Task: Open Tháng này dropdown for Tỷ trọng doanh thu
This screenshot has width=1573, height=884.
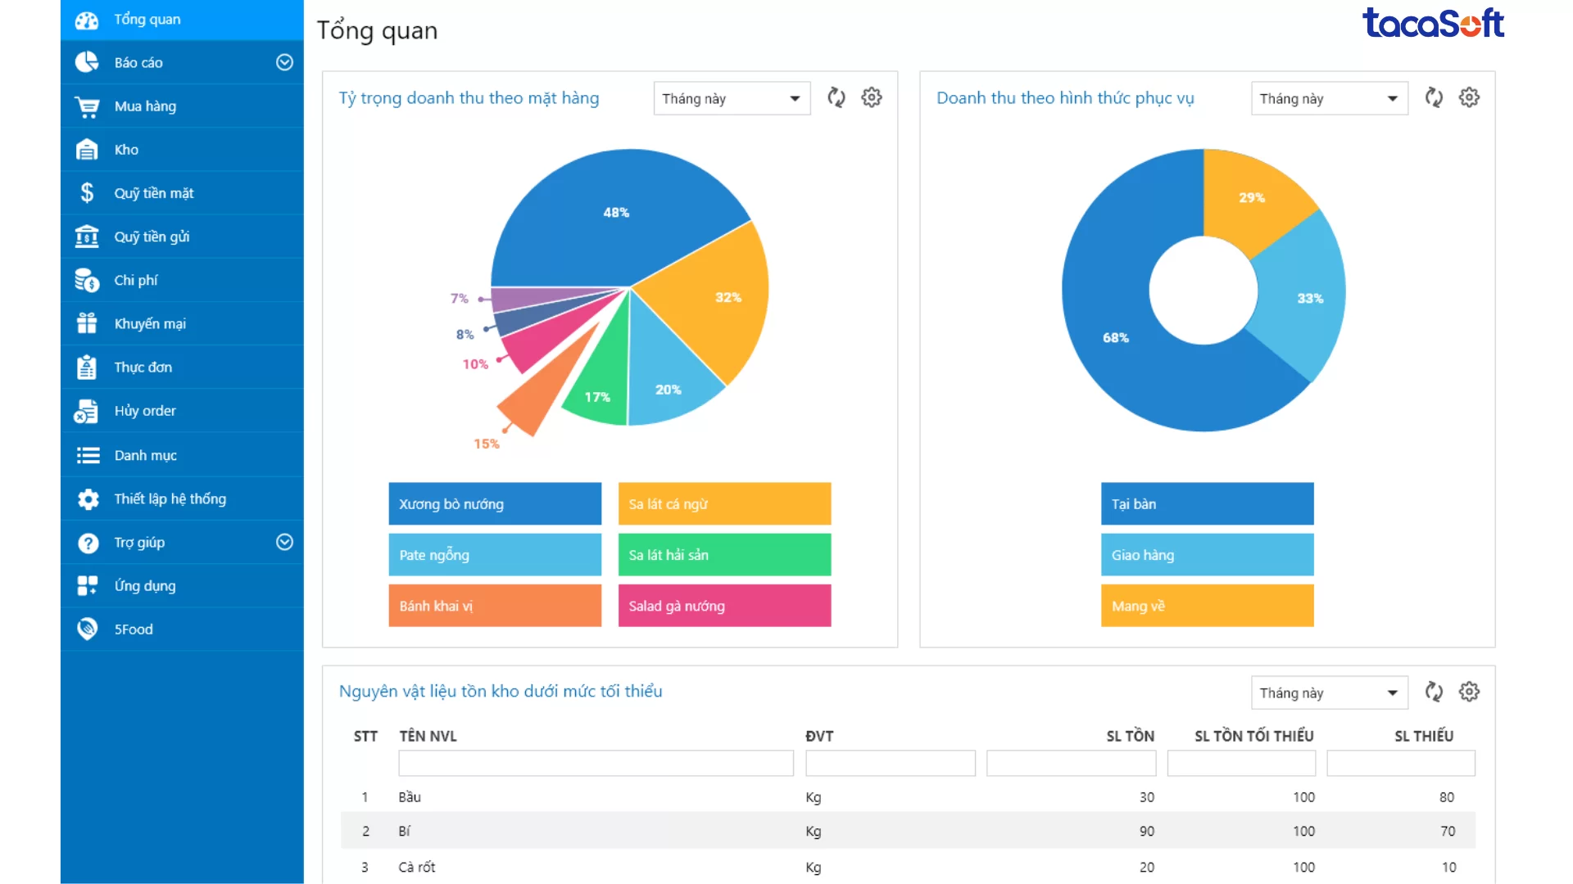Action: (x=732, y=98)
